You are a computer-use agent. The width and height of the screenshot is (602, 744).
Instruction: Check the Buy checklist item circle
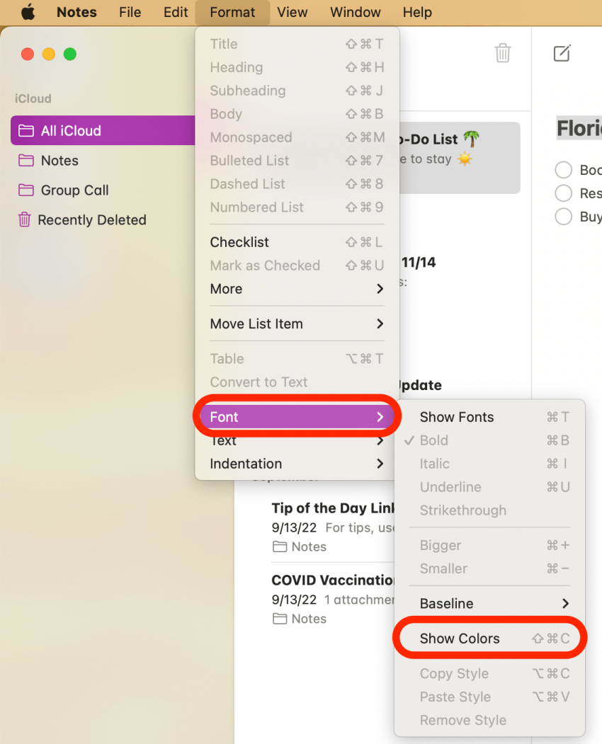(x=564, y=217)
